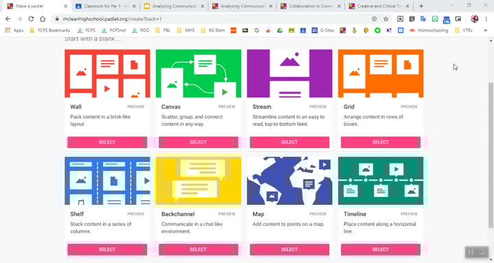Image resolution: width=494 pixels, height=263 pixels.
Task: Reload the Padlet create page
Action: click(x=31, y=19)
